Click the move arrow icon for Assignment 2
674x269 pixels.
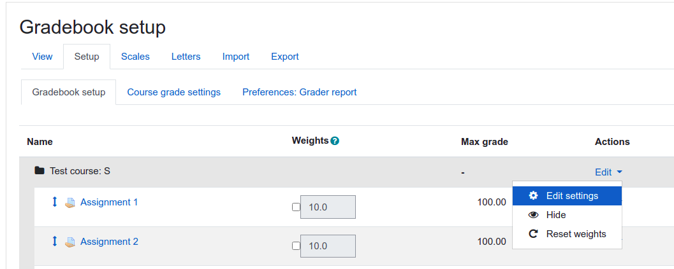tap(55, 241)
